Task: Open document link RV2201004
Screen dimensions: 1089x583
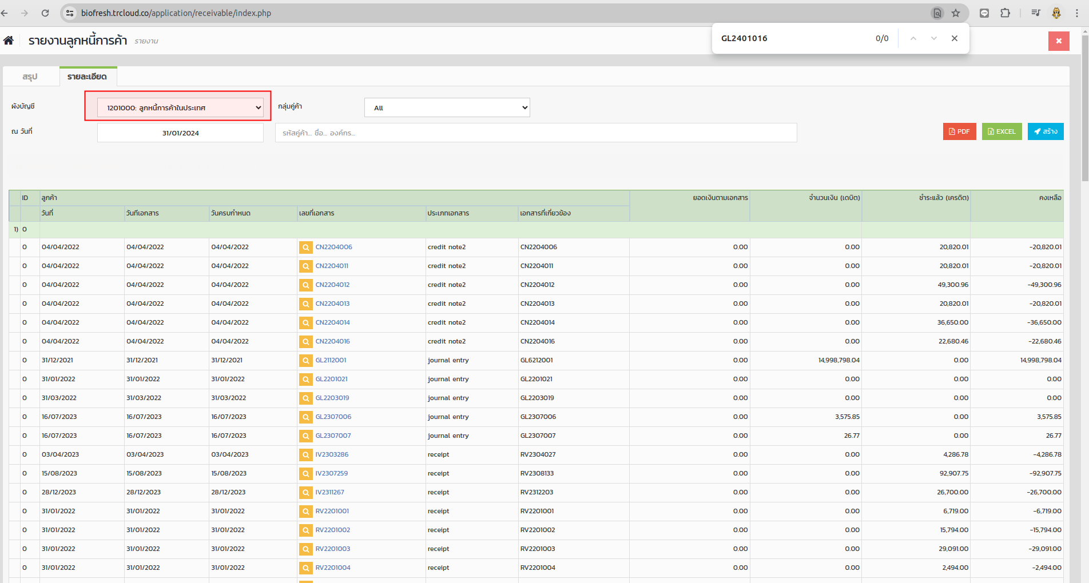Action: pyautogui.click(x=333, y=568)
